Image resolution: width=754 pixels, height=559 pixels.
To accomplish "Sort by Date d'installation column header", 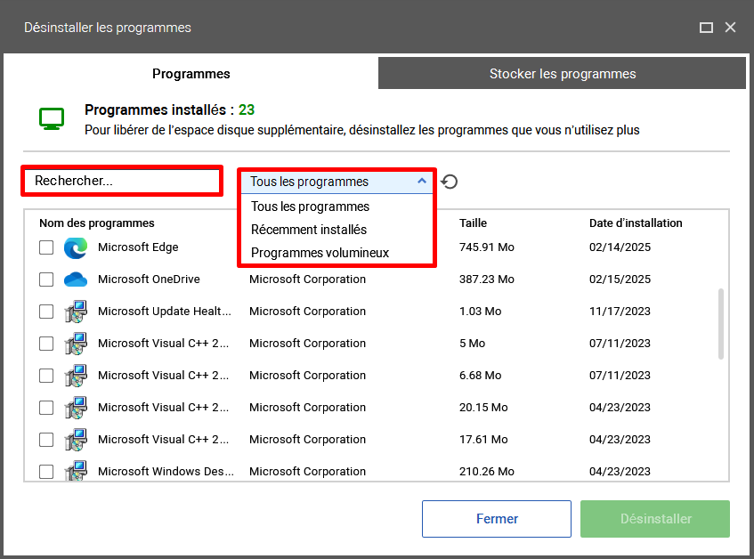I will (636, 223).
